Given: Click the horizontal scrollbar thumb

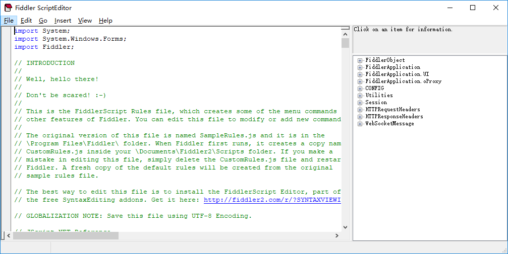Looking at the screenshot, I should [66, 236].
